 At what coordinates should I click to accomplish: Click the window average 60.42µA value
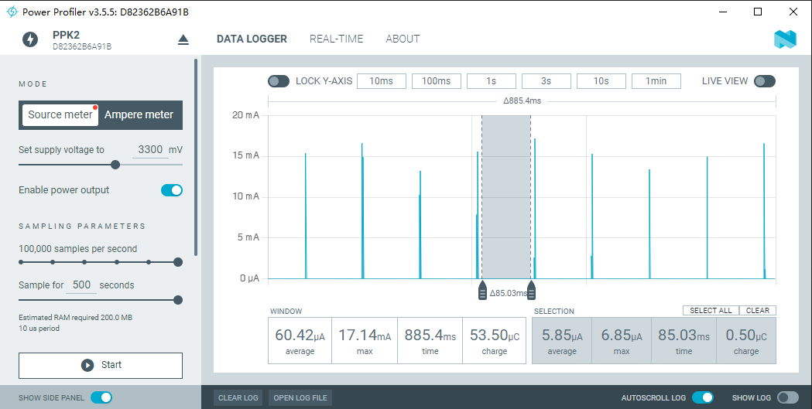click(300, 335)
